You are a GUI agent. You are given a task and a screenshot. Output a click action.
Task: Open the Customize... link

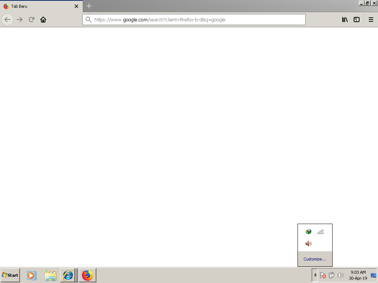tap(315, 259)
